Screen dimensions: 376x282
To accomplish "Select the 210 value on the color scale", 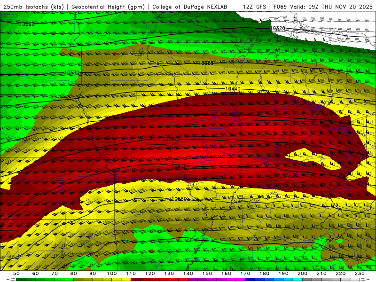I will (x=321, y=274).
